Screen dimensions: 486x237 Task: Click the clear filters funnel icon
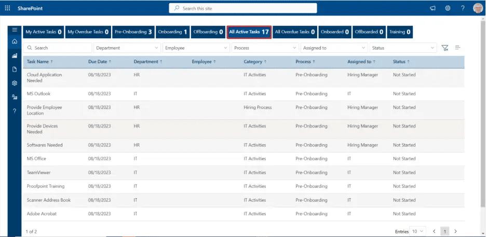(445, 48)
